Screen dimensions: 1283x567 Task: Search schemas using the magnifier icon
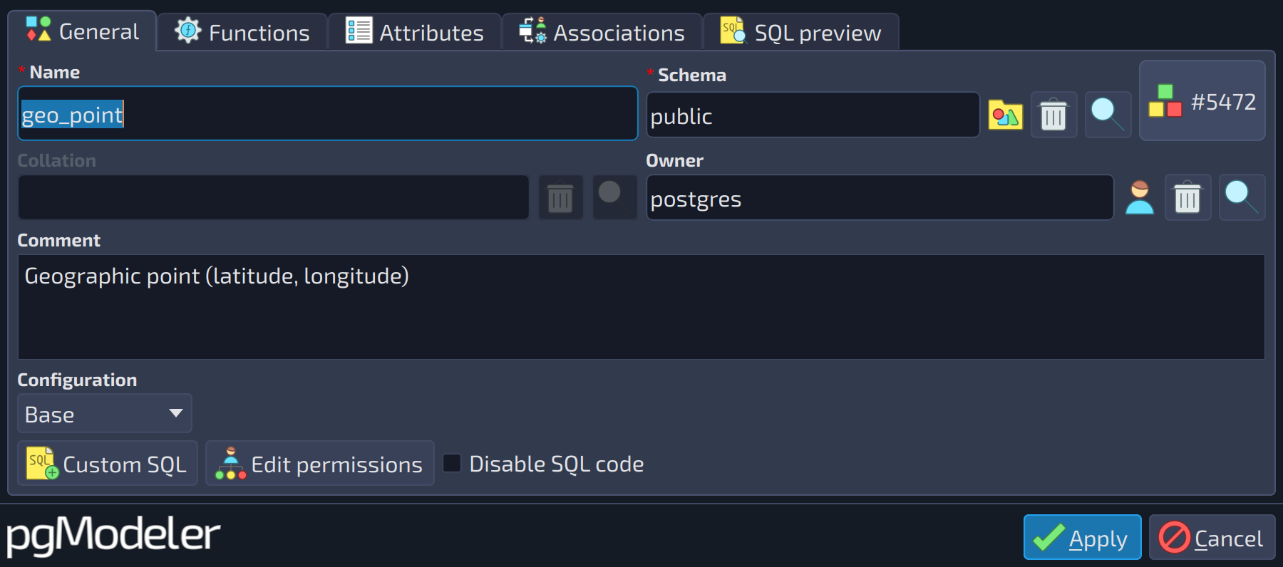1108,115
